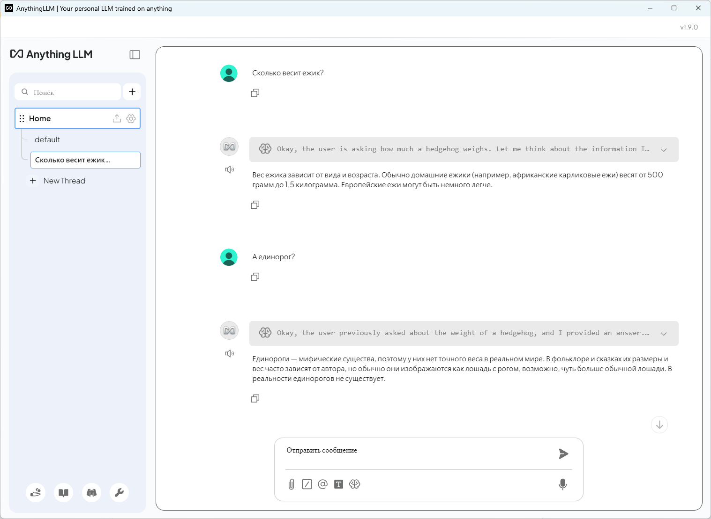This screenshot has height=519, width=711.
Task: Toggle the sidebar panel icon
Action: 135,55
